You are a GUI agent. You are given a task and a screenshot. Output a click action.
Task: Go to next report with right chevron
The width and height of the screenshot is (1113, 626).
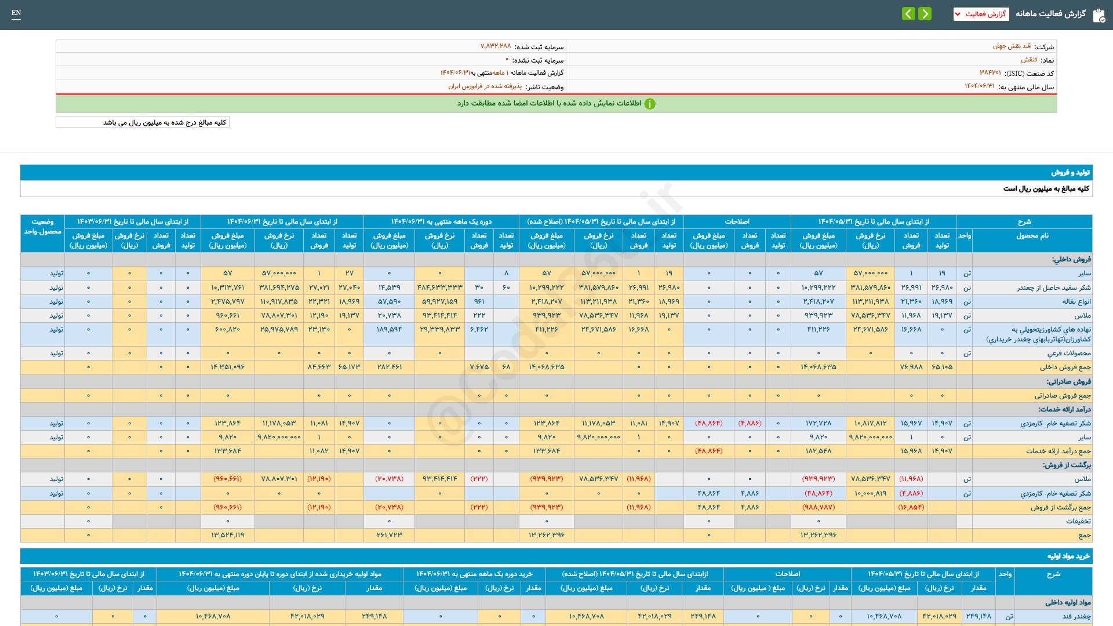(925, 14)
